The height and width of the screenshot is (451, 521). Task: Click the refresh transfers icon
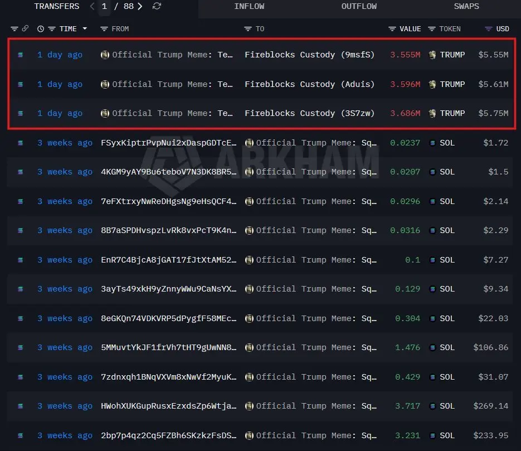[x=157, y=6]
